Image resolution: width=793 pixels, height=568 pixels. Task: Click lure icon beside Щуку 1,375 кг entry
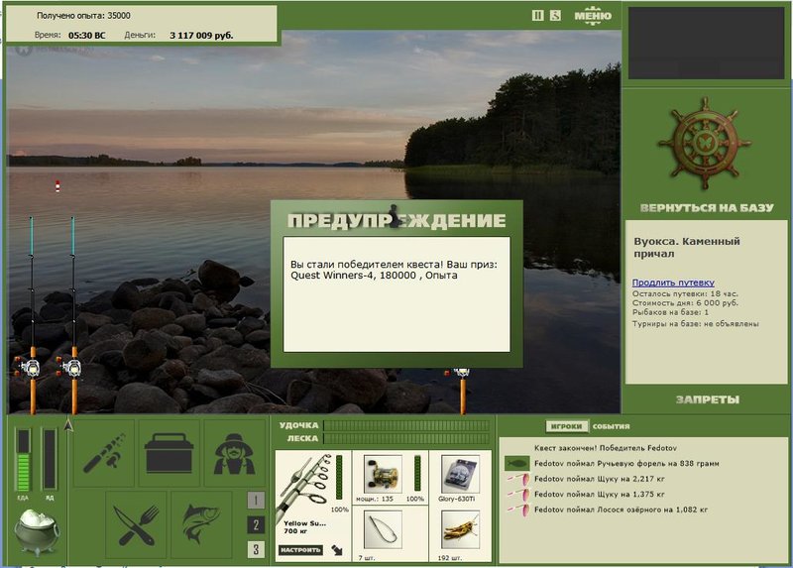click(x=518, y=495)
